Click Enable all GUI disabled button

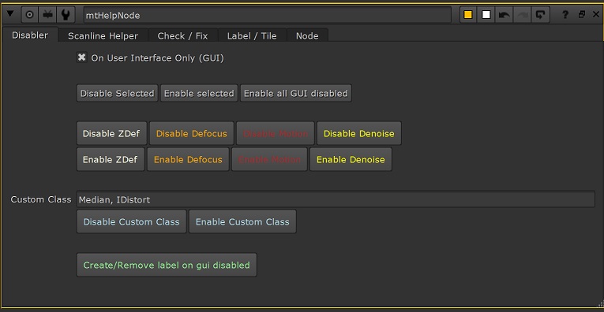tap(296, 94)
